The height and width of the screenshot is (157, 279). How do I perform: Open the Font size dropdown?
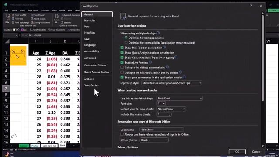[x=161, y=104]
